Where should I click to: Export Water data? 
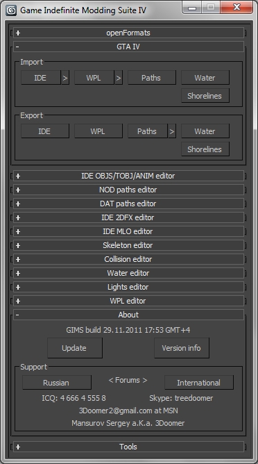[205, 131]
